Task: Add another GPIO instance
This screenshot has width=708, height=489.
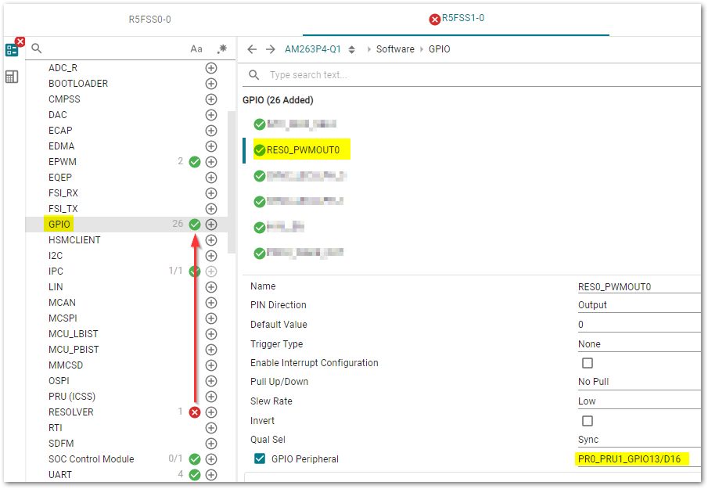Action: (x=211, y=225)
